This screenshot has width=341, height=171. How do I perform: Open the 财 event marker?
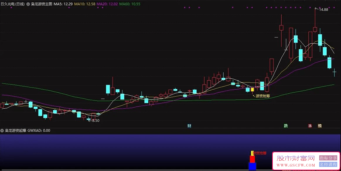point(189,126)
